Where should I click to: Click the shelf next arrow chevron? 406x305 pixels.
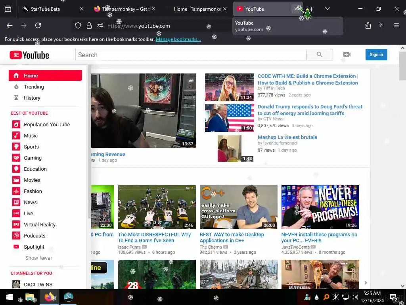point(366,283)
